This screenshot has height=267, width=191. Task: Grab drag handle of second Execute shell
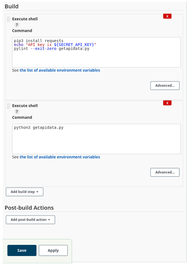[x=8, y=106]
